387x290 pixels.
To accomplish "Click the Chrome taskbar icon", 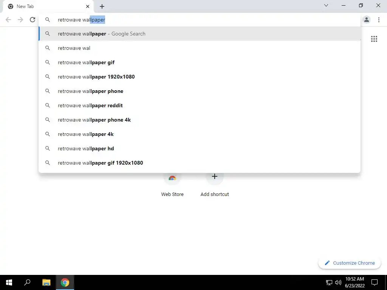I will pos(65,282).
